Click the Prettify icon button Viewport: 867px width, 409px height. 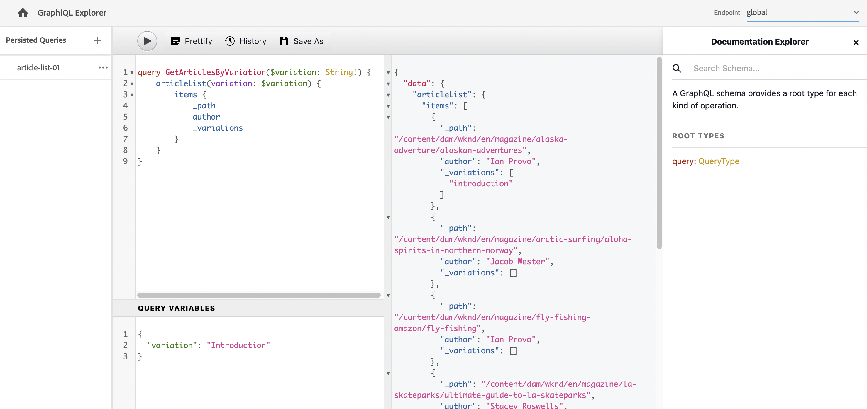tap(175, 41)
